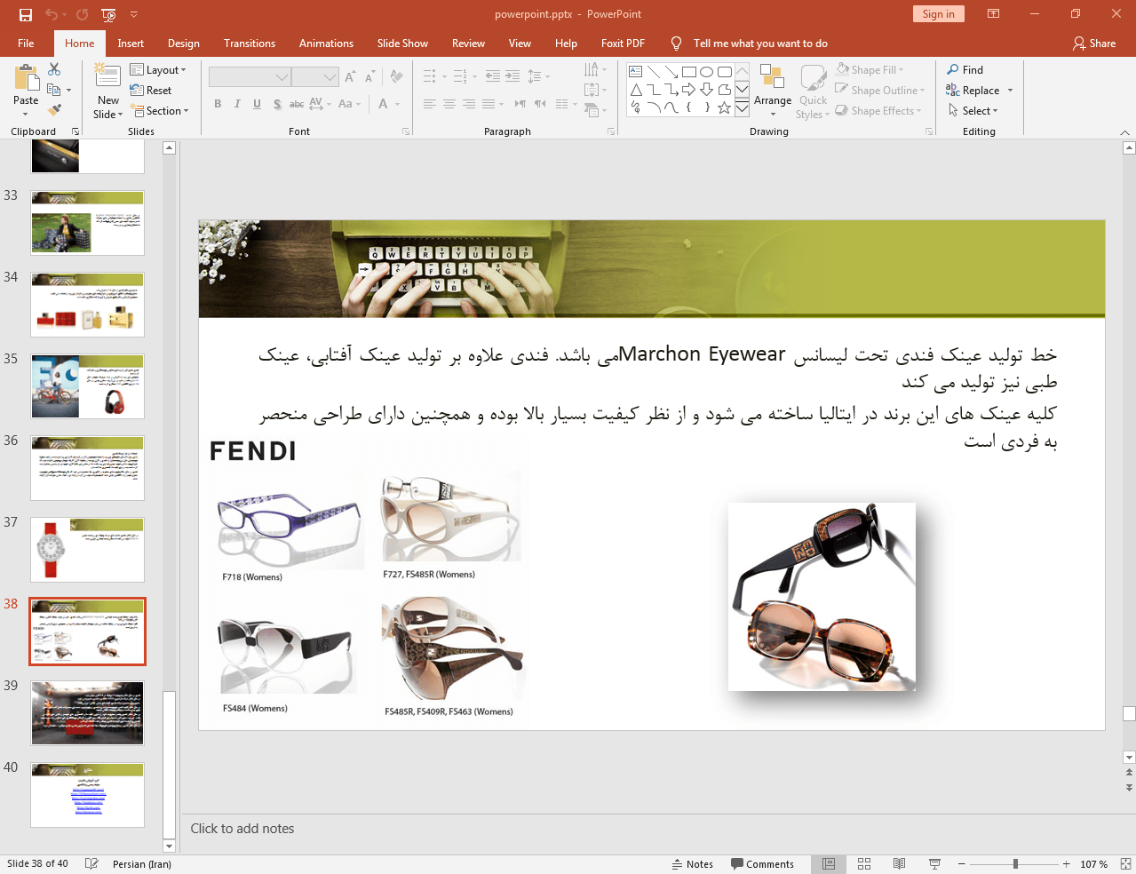
Task: Switch to the Slide Sorter view
Action: 864,864
